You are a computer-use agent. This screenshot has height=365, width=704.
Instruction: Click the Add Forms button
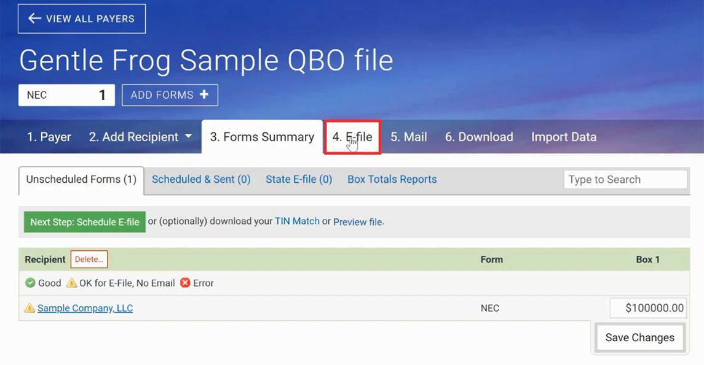coord(170,95)
